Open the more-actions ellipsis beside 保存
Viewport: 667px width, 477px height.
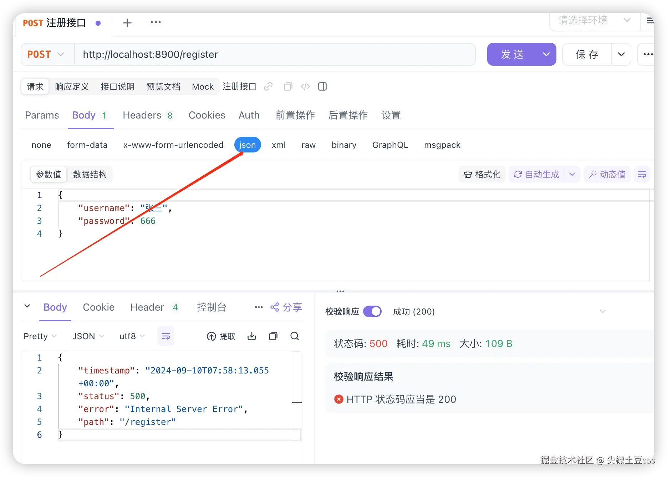tap(647, 54)
